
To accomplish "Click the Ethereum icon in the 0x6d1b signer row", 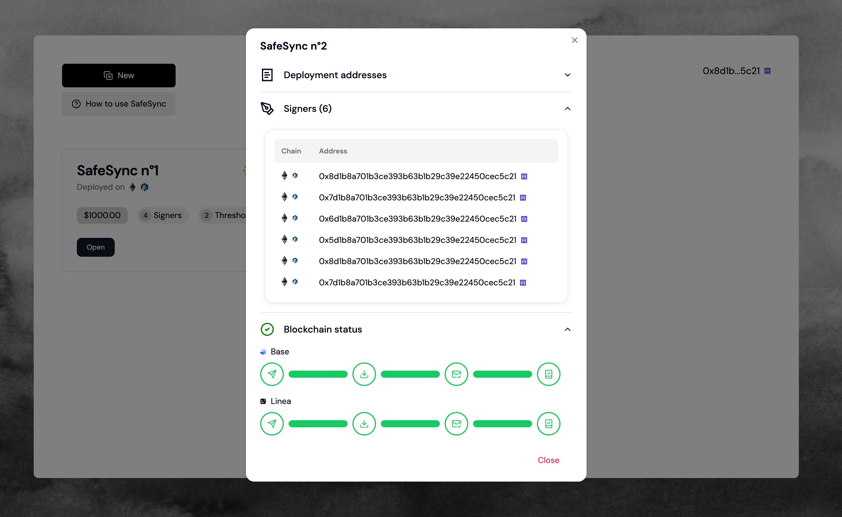I will click(284, 218).
